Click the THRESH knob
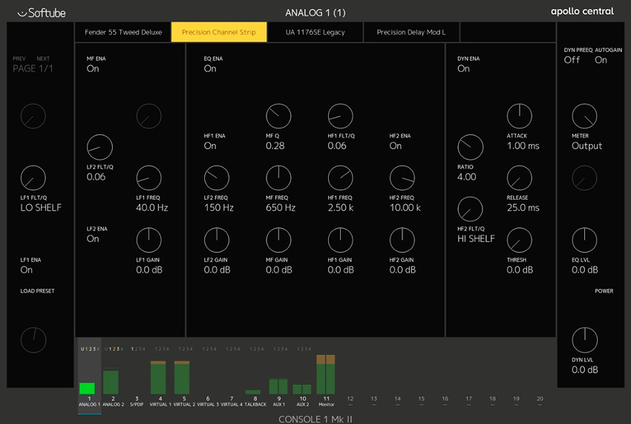Screen dimensions: 631x424 tap(520, 240)
